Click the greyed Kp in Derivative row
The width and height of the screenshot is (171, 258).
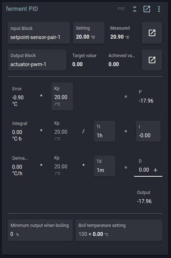(x=61, y=166)
